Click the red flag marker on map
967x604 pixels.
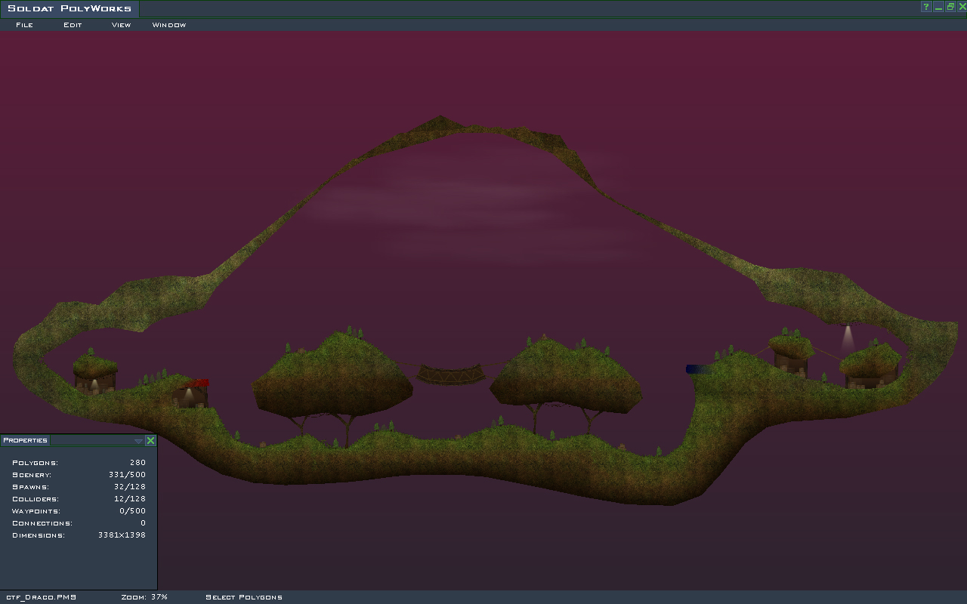tap(198, 384)
